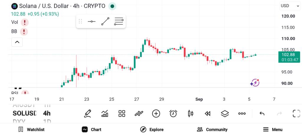Switch to the Explore tab
The height and width of the screenshot is (136, 302).
point(152,130)
